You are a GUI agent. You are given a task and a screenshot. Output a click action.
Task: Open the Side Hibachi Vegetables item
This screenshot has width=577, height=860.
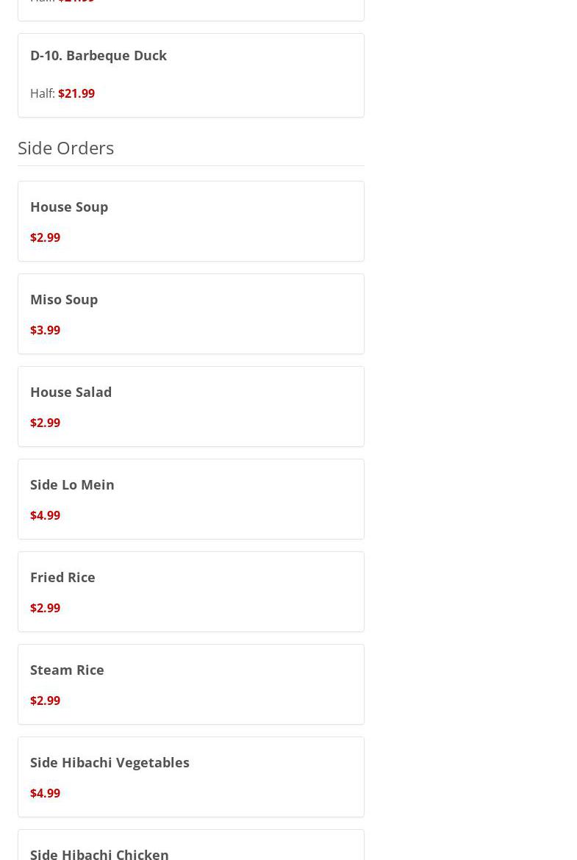(110, 762)
